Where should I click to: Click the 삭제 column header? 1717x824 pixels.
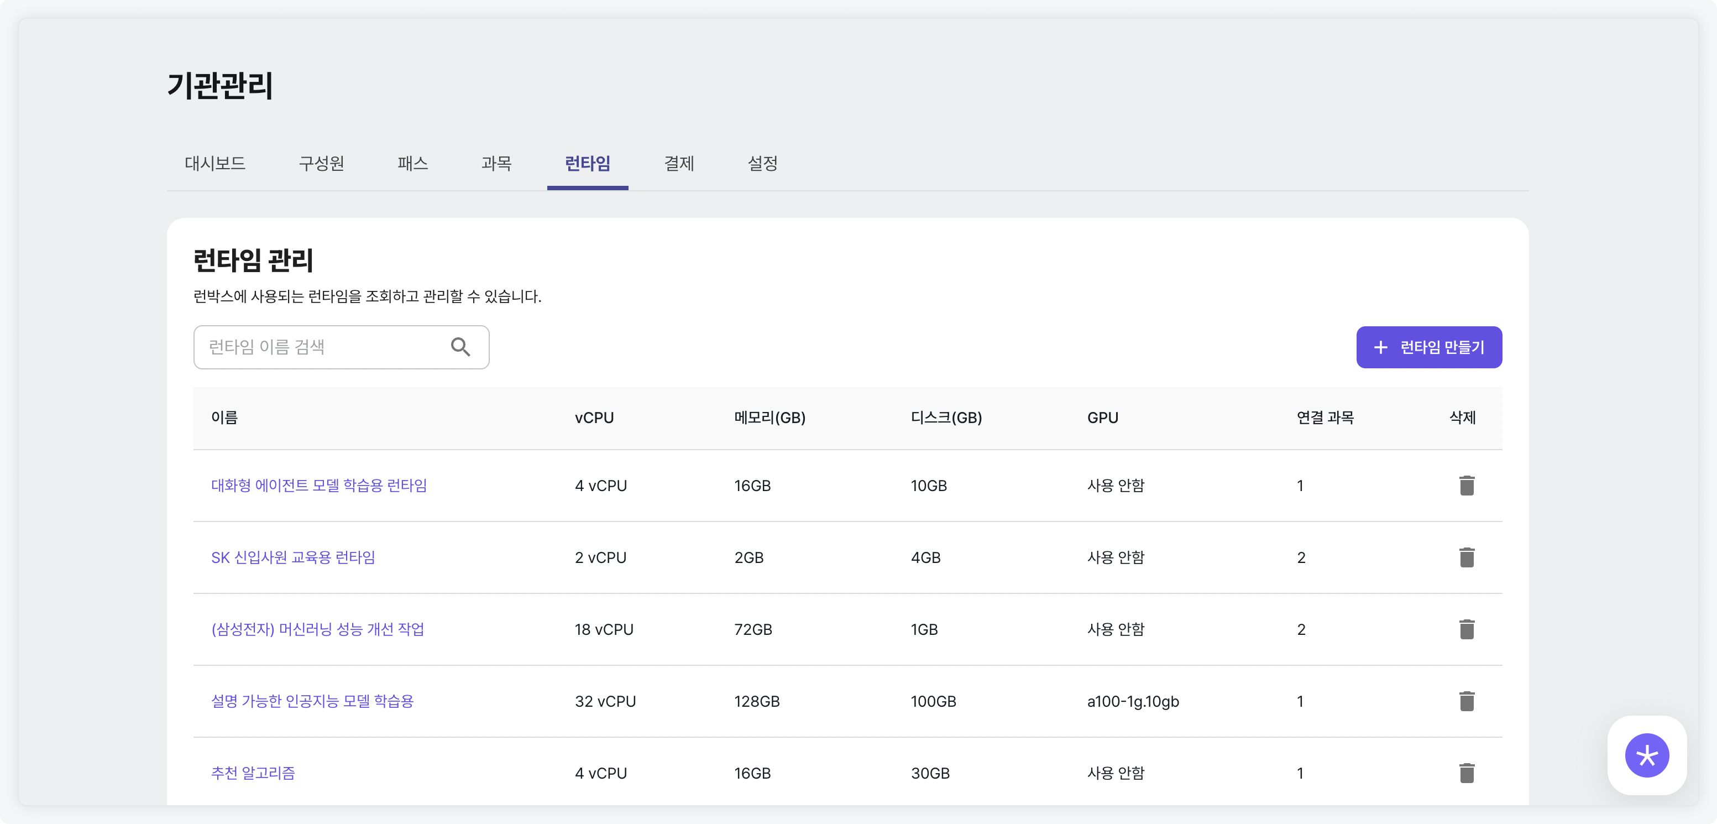coord(1462,418)
